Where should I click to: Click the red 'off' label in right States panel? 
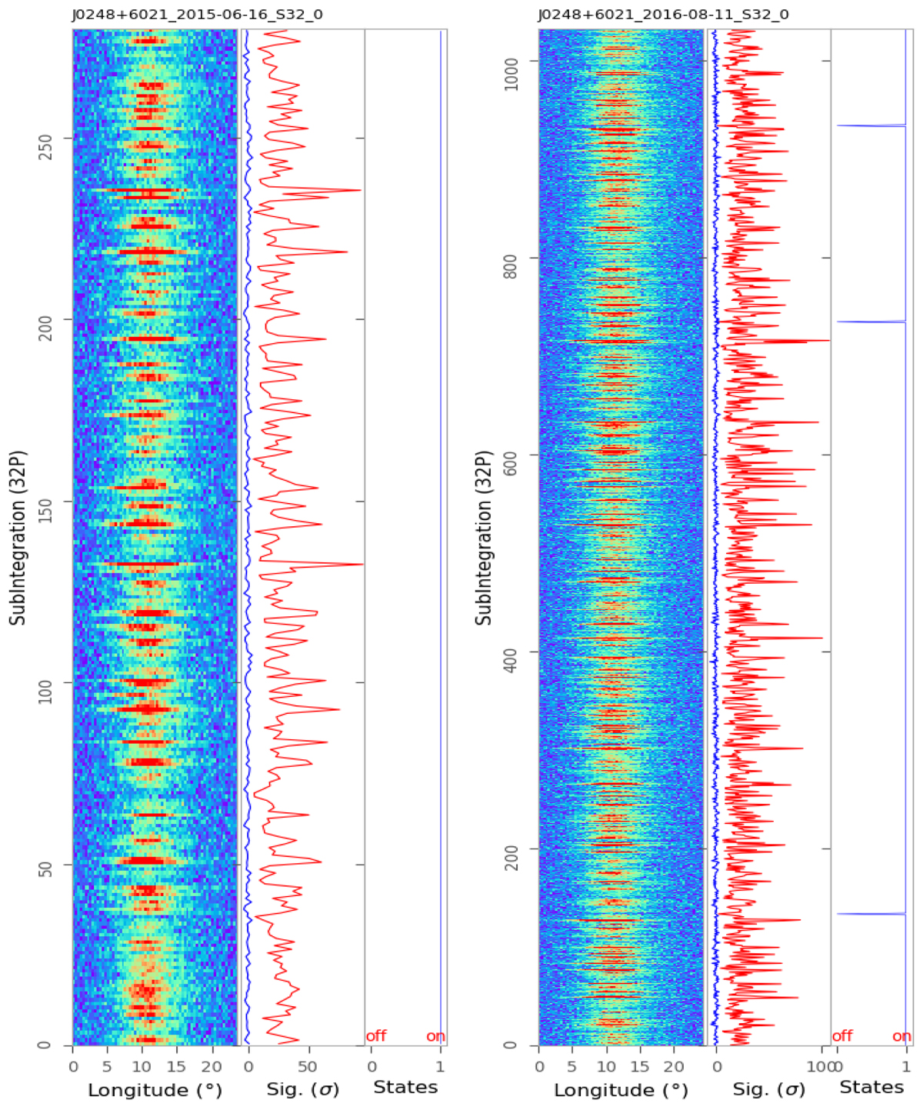pyautogui.click(x=842, y=1036)
